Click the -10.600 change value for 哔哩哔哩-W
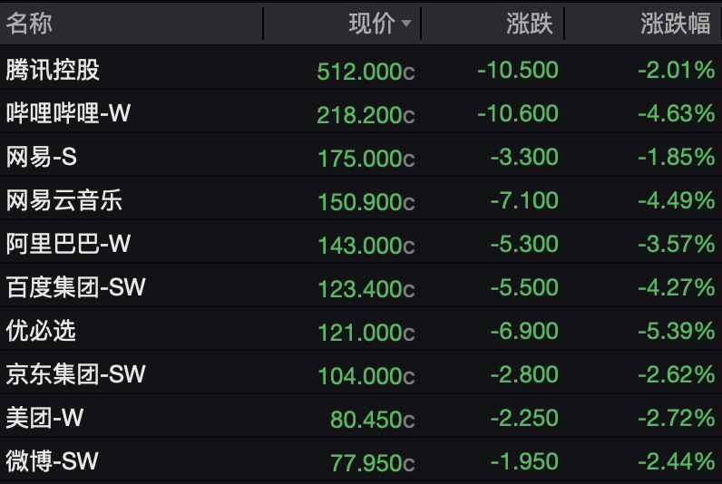 [x=518, y=114]
